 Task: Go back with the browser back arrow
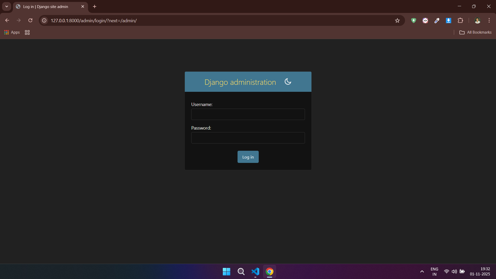(x=7, y=20)
